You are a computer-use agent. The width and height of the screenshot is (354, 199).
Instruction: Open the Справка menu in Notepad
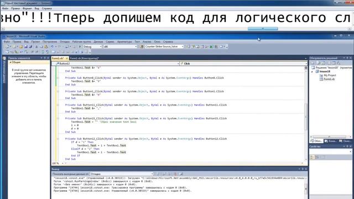(46, 9)
